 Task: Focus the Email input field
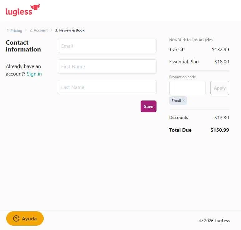107,46
